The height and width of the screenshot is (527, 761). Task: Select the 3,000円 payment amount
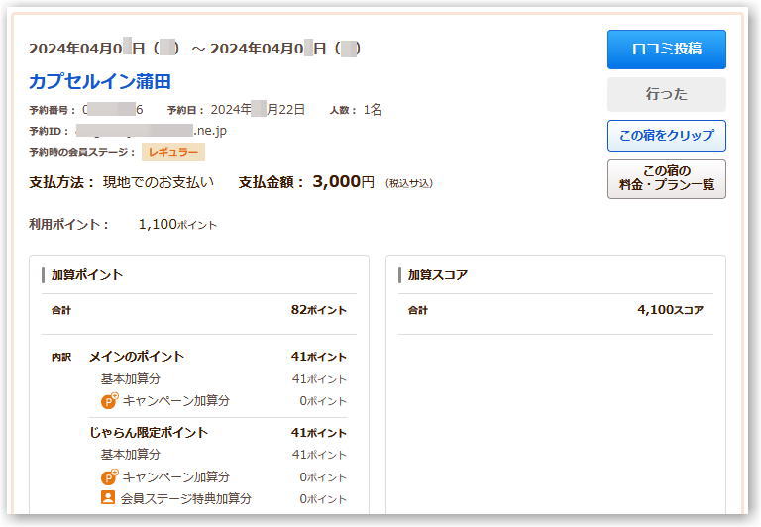(x=343, y=182)
